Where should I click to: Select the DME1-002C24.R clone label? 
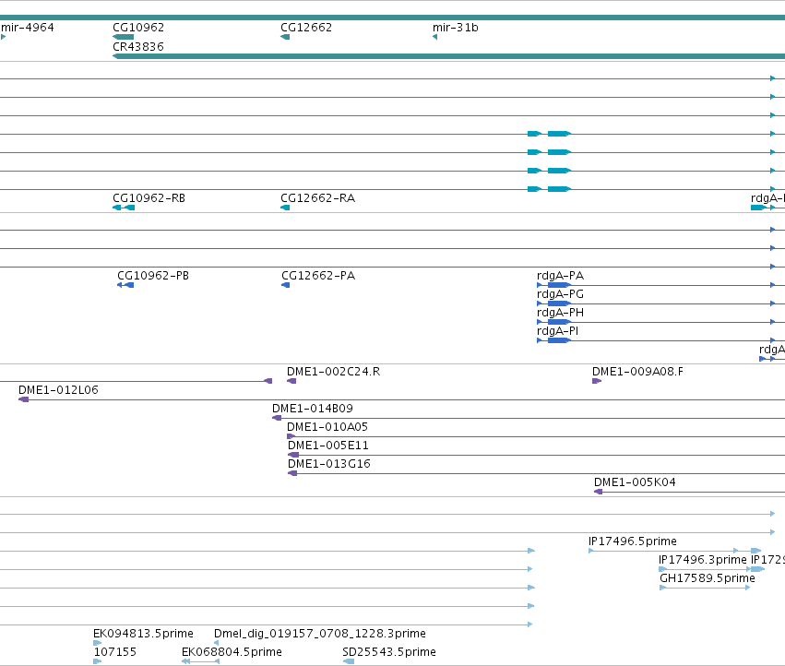[x=333, y=372]
